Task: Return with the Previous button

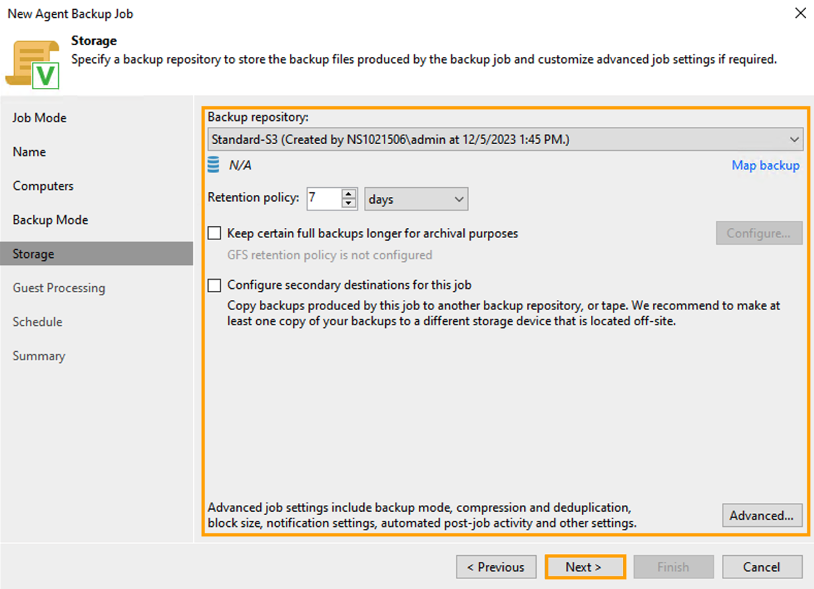Action: [x=496, y=567]
